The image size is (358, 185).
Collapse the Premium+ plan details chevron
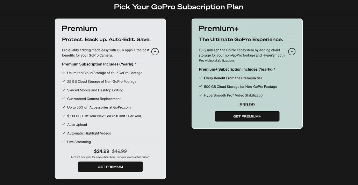pyautogui.click(x=292, y=52)
